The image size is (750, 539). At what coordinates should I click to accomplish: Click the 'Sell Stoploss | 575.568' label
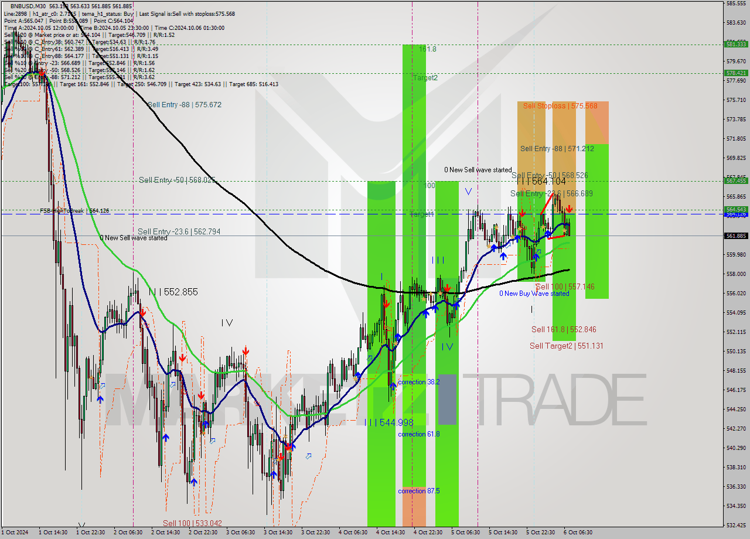coord(560,105)
